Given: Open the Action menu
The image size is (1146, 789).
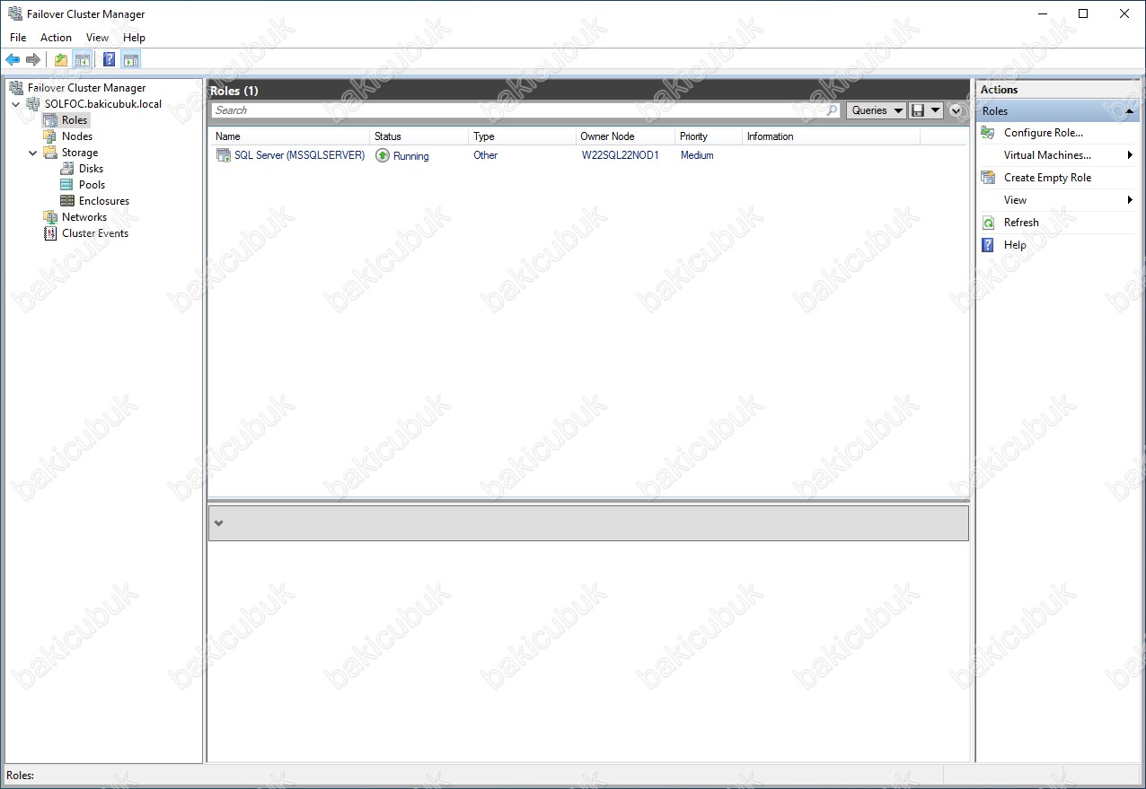Looking at the screenshot, I should [56, 38].
